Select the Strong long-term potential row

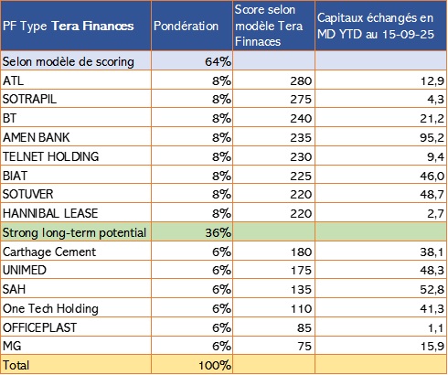click(224, 232)
